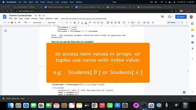Open the text color picker
The width and height of the screenshot is (196, 110).
[x=86, y=23]
